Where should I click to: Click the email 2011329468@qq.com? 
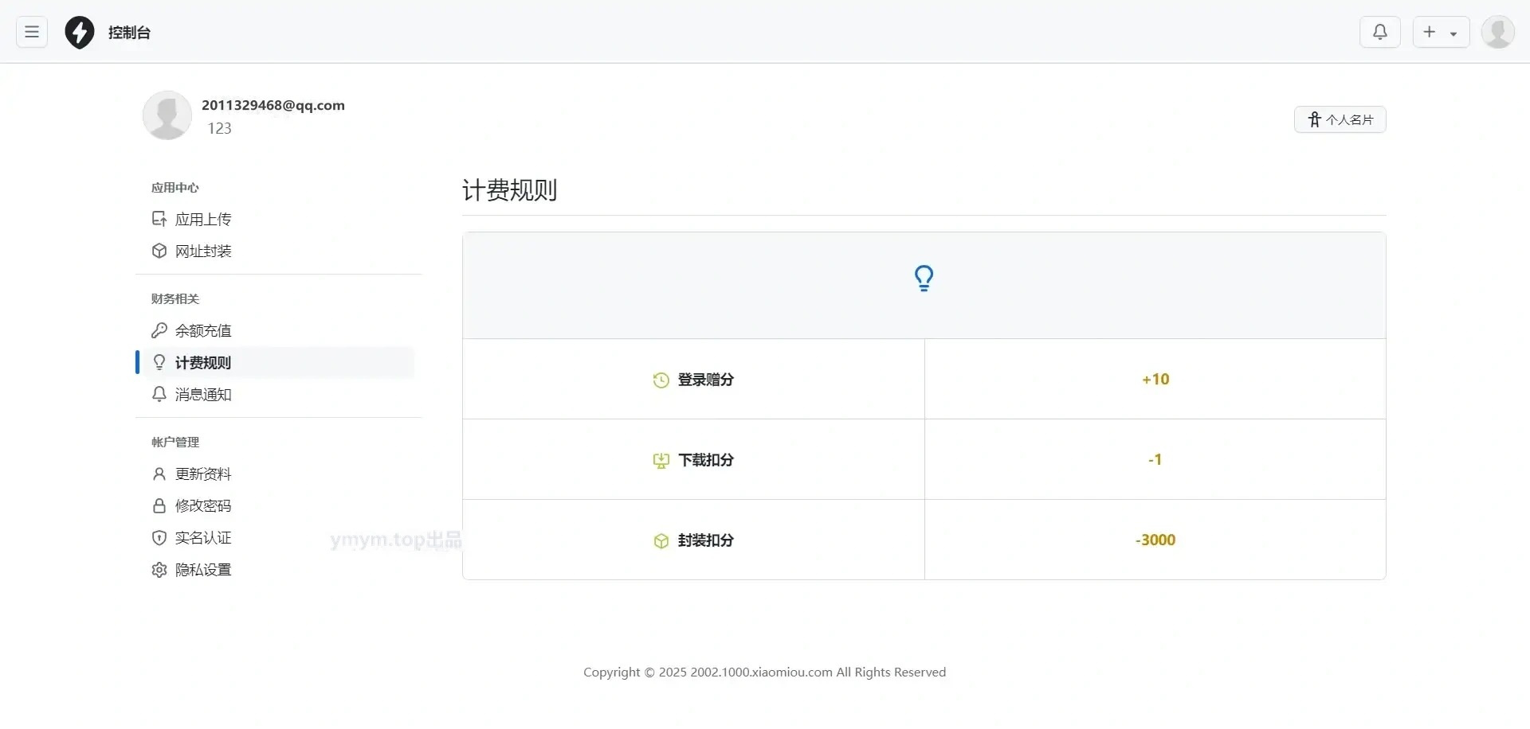pos(273,105)
